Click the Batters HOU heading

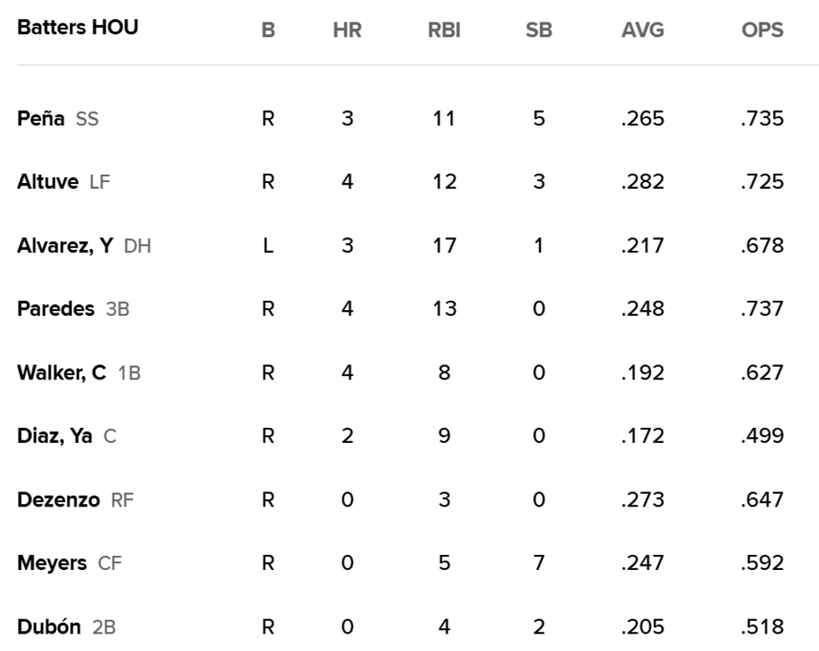pos(78,28)
